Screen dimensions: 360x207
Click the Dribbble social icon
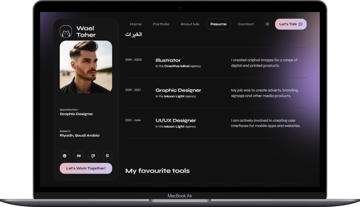[64, 156]
